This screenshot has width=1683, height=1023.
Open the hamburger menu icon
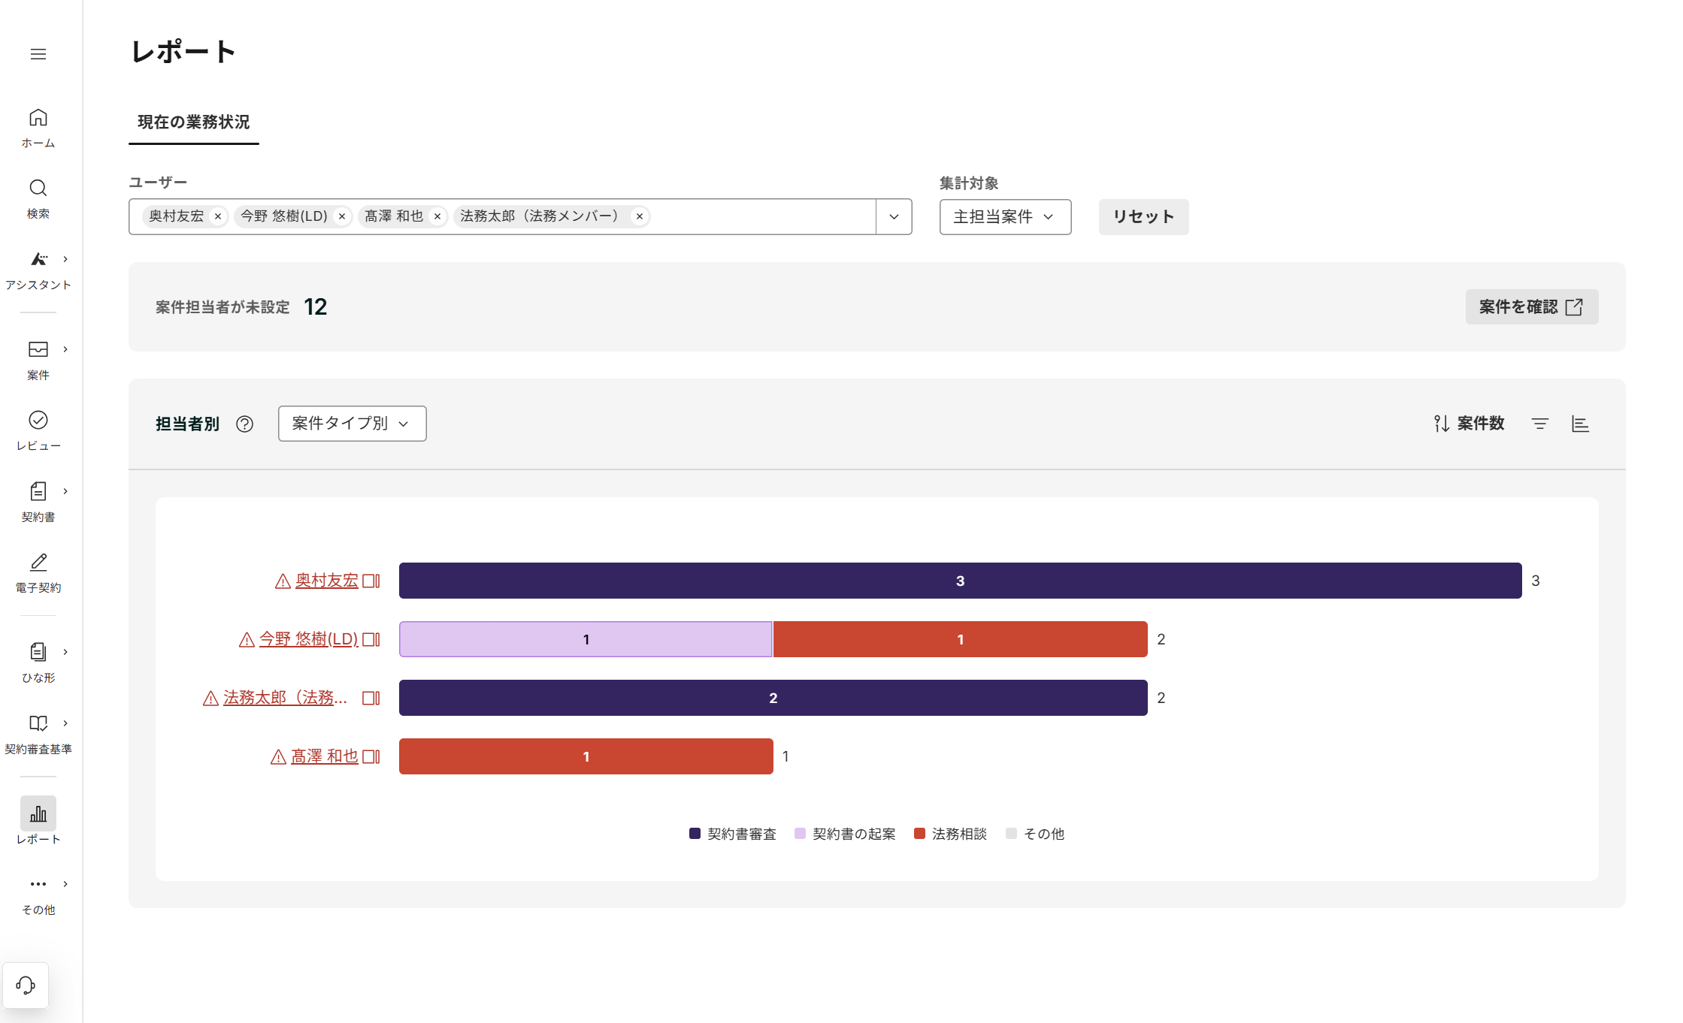coord(38,54)
